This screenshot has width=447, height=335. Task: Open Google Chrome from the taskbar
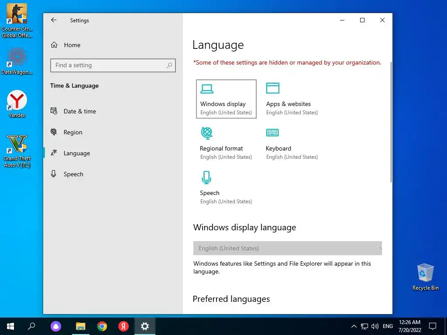(102, 326)
